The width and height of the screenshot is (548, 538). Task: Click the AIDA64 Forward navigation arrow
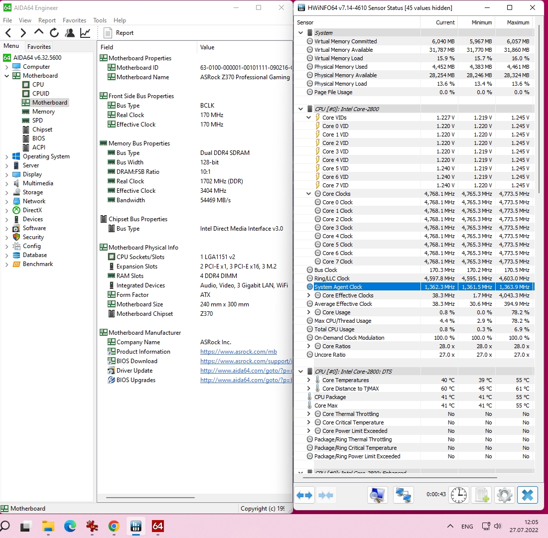coord(23,33)
